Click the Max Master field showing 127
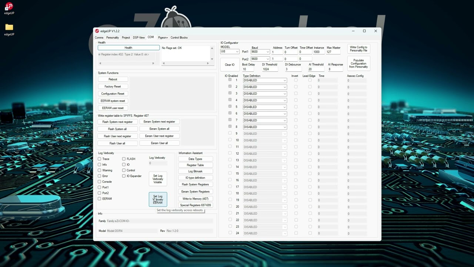 click(x=333, y=52)
